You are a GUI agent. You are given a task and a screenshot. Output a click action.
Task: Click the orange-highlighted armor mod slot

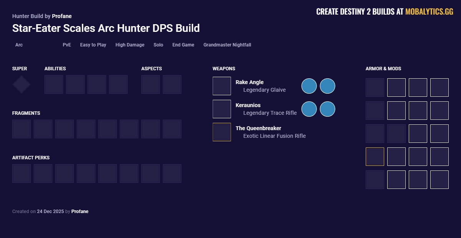pos(375,156)
